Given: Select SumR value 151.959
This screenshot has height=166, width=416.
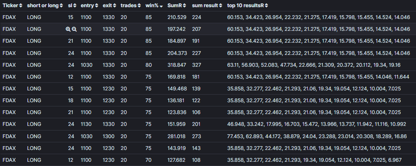Looking at the screenshot, I should pyautogui.click(x=177, y=124).
